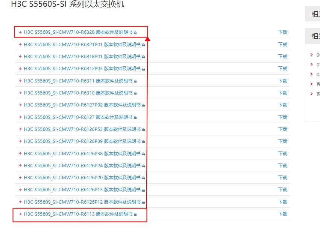This screenshot has height=228, width=320.
Task: Download the R6126P39 version package
Action: (283, 141)
